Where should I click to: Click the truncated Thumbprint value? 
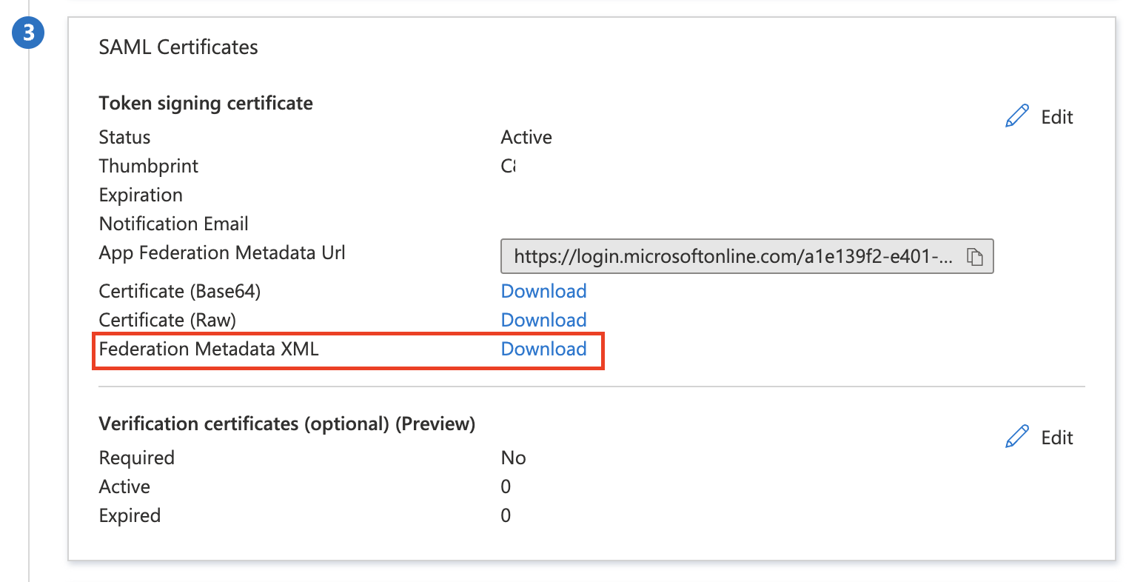pyautogui.click(x=509, y=166)
